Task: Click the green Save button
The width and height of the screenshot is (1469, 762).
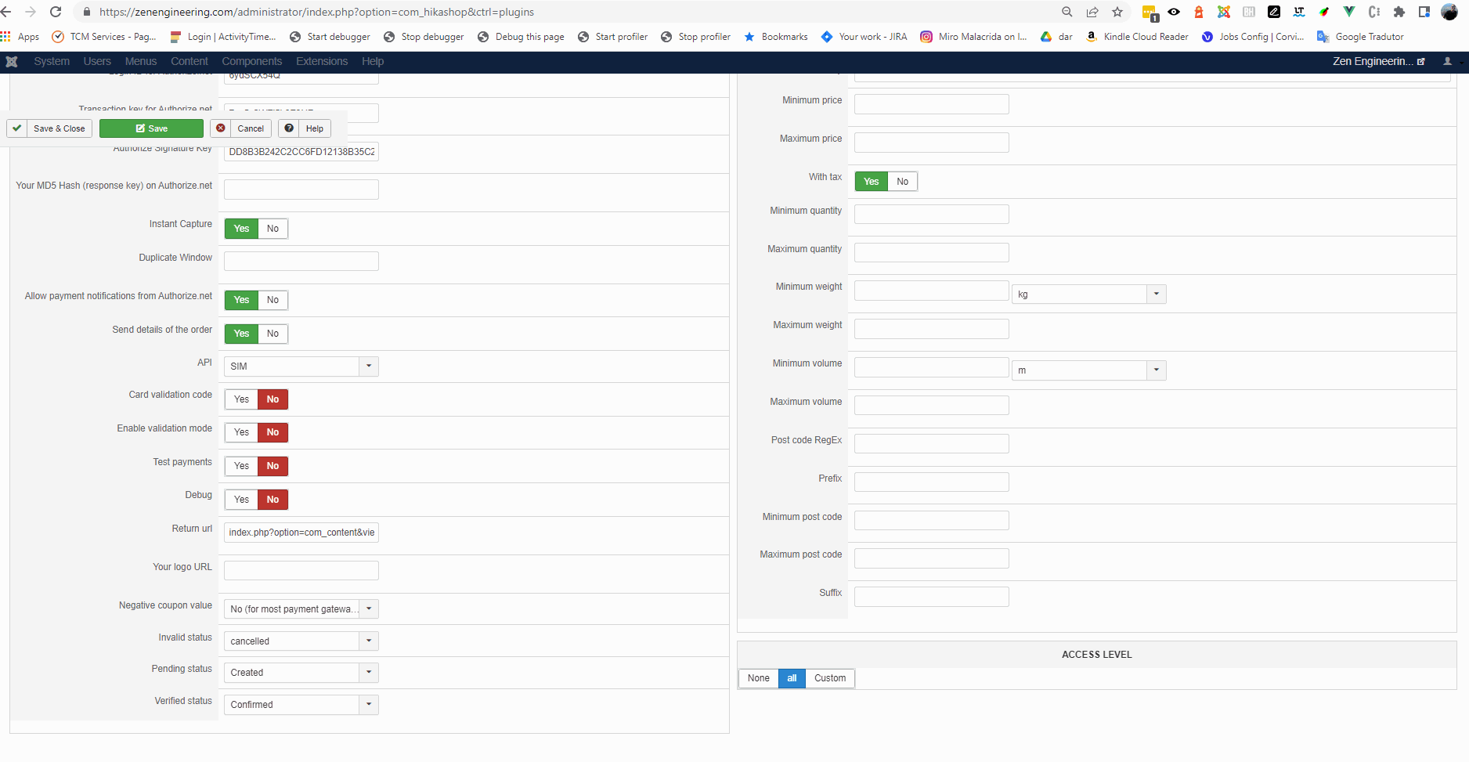Action: pos(151,128)
